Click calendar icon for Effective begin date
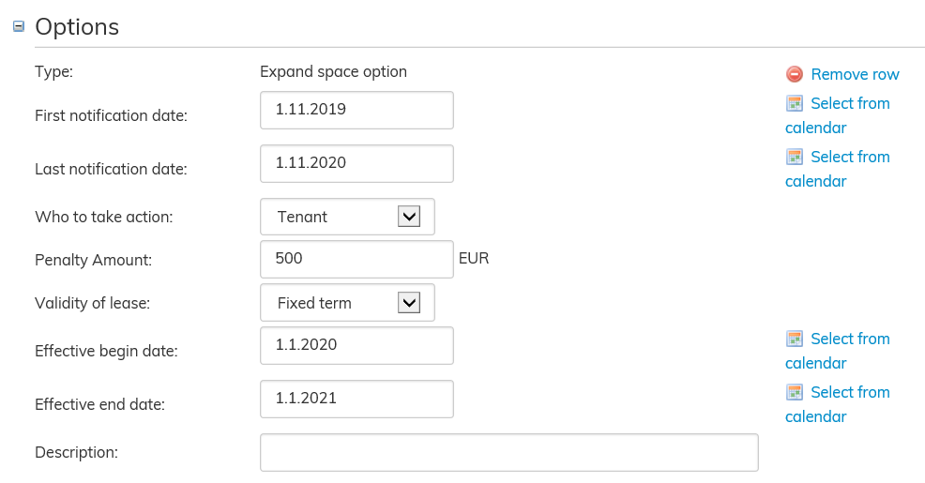This screenshot has width=925, height=483. (x=795, y=339)
